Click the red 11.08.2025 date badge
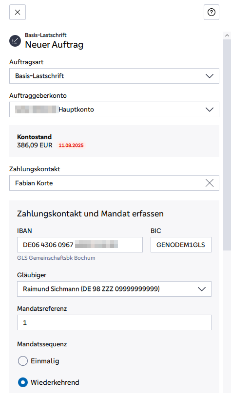The image size is (231, 393). click(x=71, y=145)
